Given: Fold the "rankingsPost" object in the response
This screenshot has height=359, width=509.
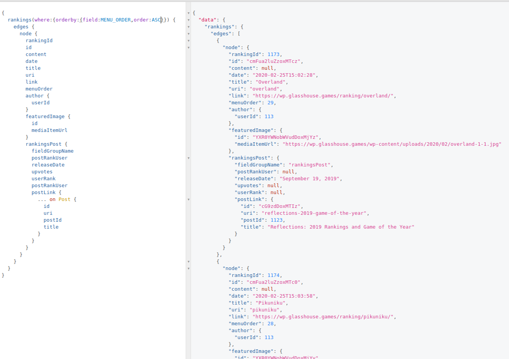Looking at the screenshot, I should coord(189,158).
